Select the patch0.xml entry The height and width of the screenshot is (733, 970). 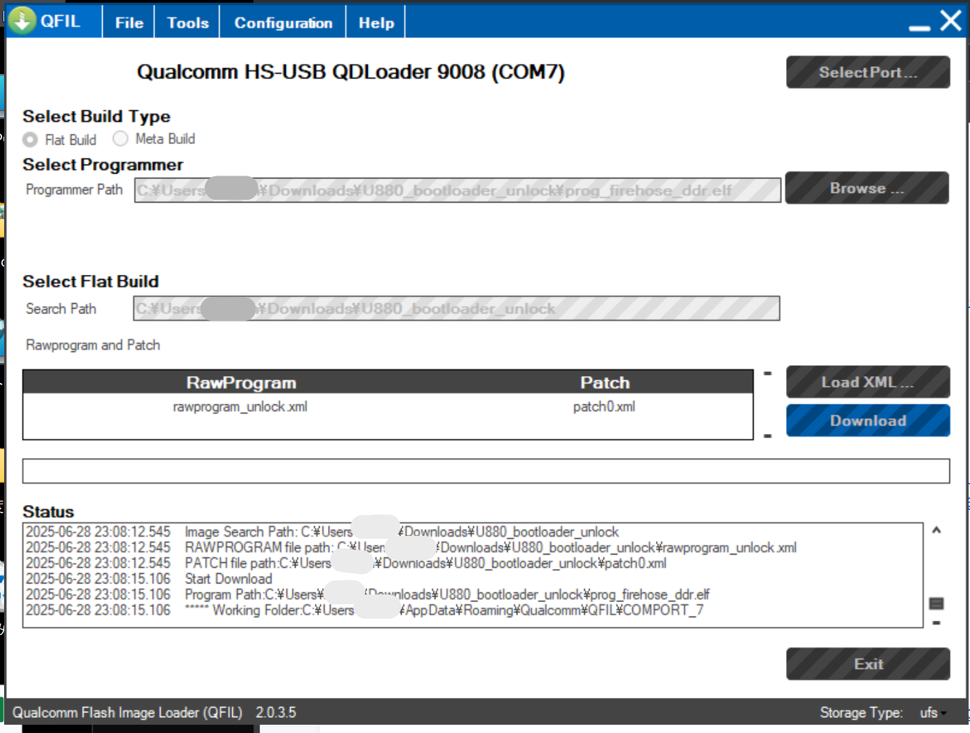(x=604, y=406)
